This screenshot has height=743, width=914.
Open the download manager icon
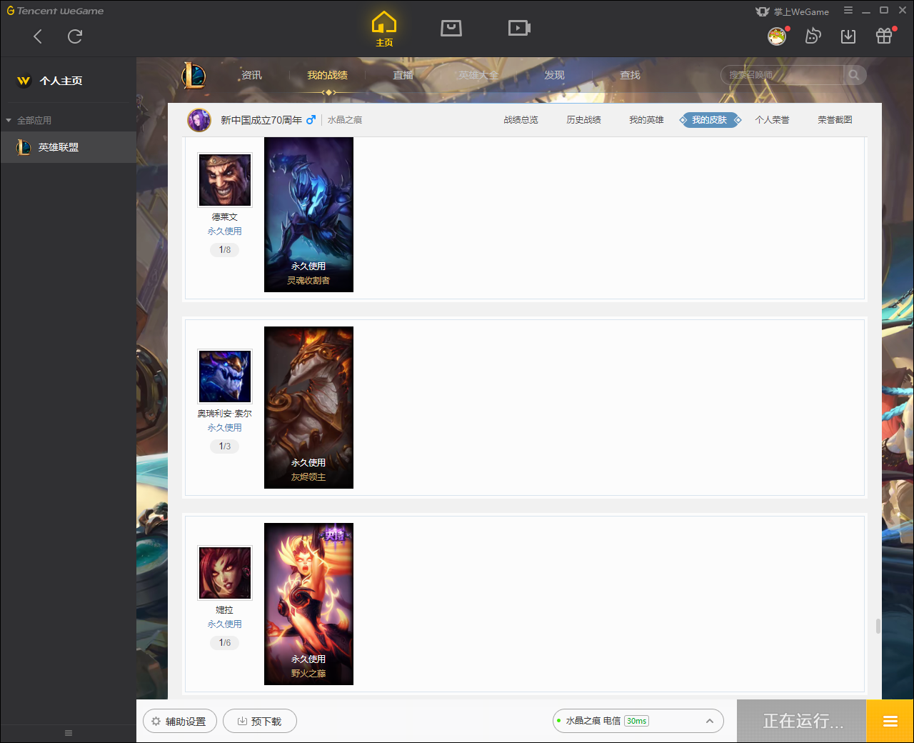coord(848,36)
